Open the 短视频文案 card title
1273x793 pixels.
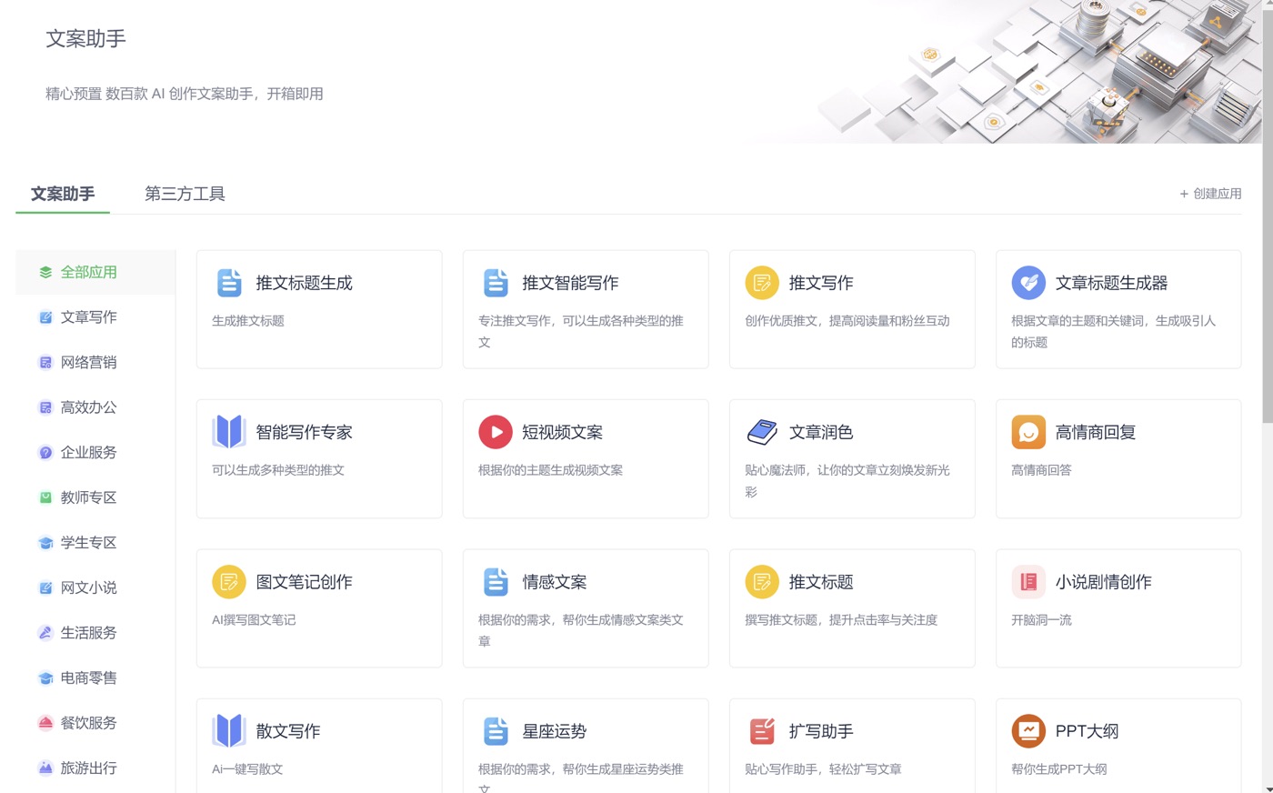562,432
